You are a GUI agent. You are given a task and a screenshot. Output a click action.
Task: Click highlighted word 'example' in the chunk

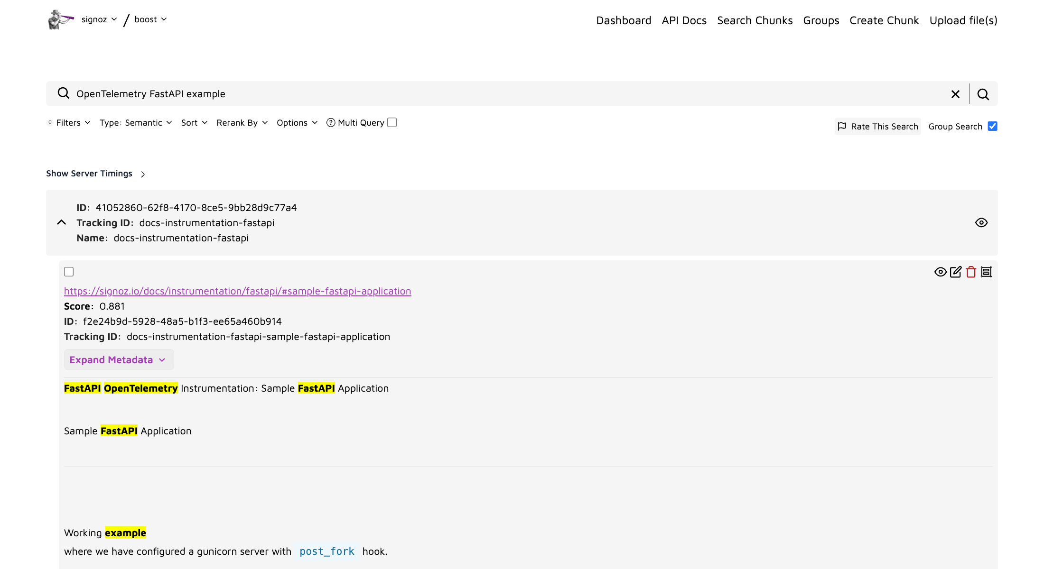[x=125, y=533]
